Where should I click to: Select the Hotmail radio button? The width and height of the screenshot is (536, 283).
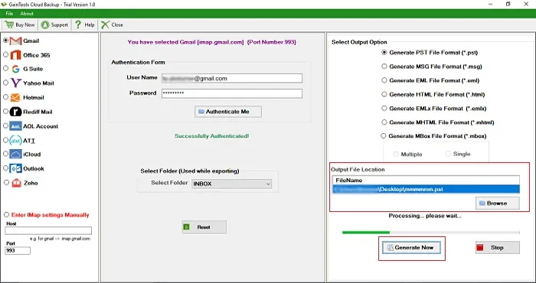pyautogui.click(x=5, y=97)
